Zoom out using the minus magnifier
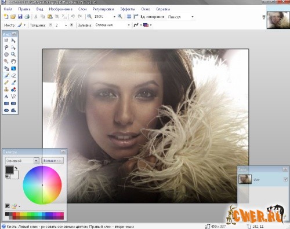Image resolution: width=290 pixels, height=229 pixels. pos(89,16)
